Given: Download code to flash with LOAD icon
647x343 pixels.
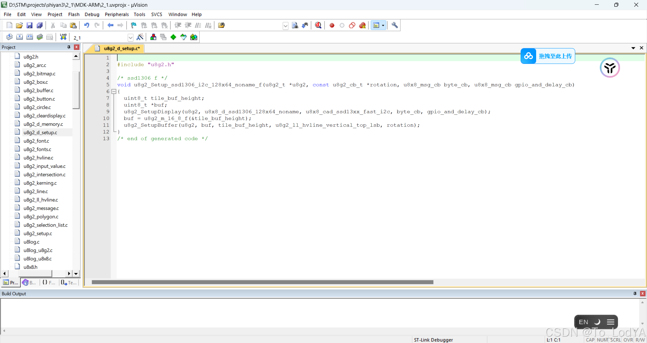Looking at the screenshot, I should 63,37.
